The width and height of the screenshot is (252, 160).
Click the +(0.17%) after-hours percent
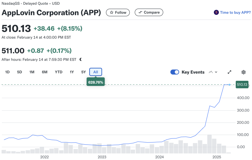click(59, 51)
